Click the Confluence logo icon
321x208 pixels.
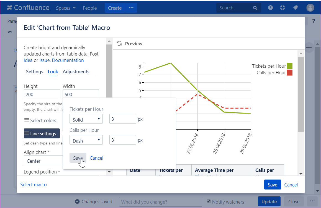[10, 8]
